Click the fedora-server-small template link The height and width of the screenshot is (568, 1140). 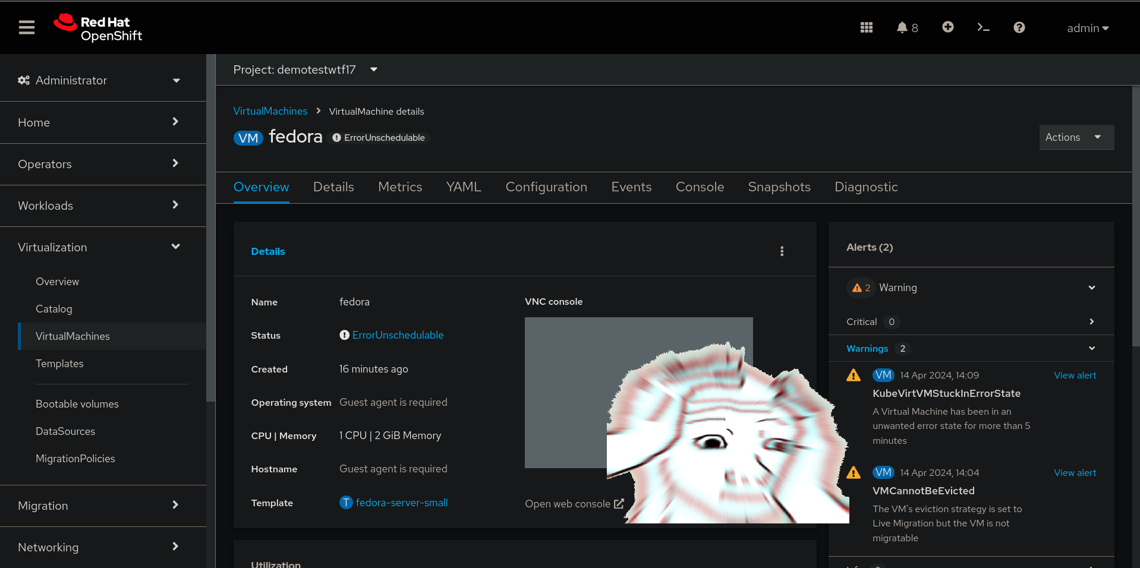point(401,503)
